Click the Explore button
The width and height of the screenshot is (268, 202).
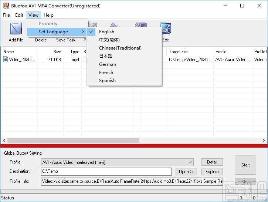click(x=212, y=172)
